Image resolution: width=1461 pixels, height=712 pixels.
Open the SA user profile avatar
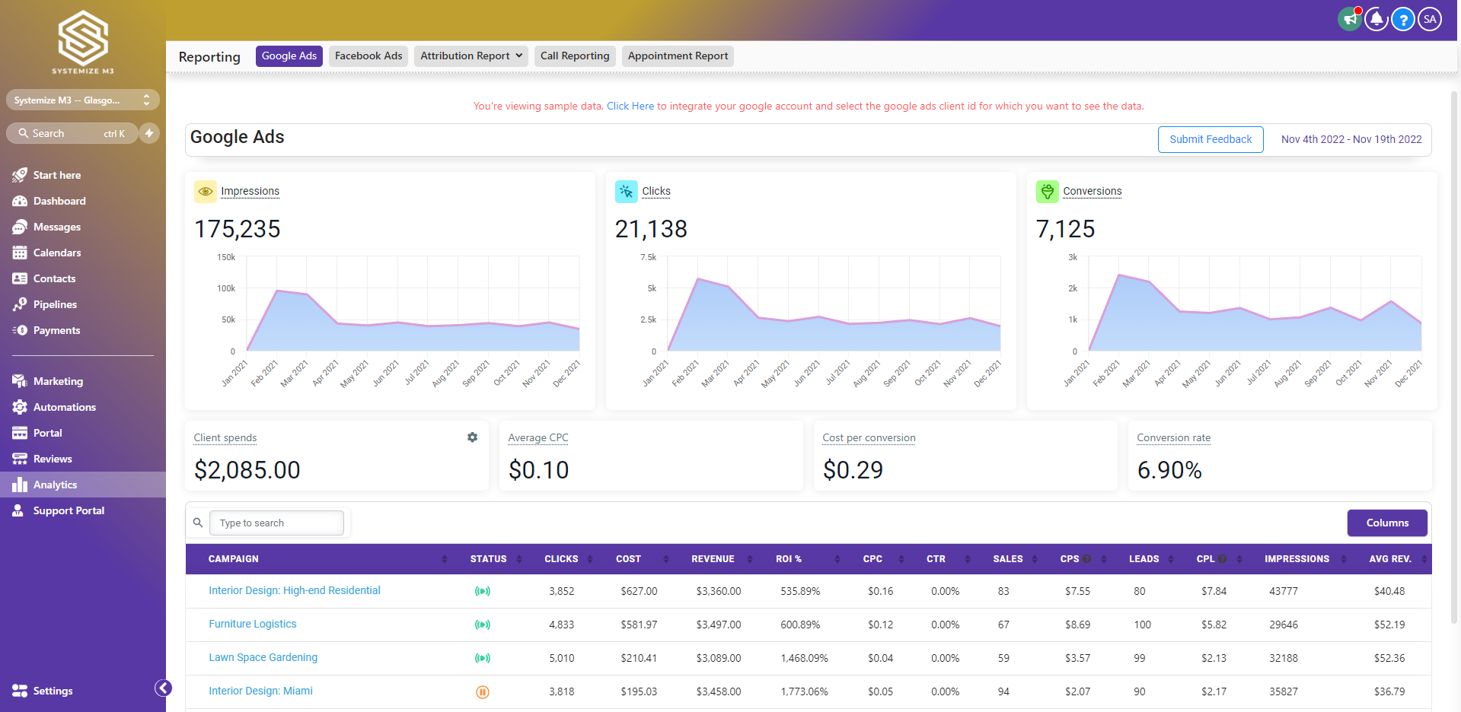pyautogui.click(x=1430, y=19)
